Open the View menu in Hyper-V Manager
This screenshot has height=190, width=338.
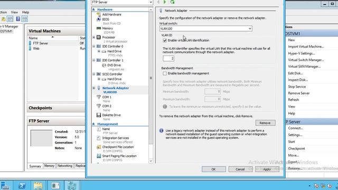(14, 12)
